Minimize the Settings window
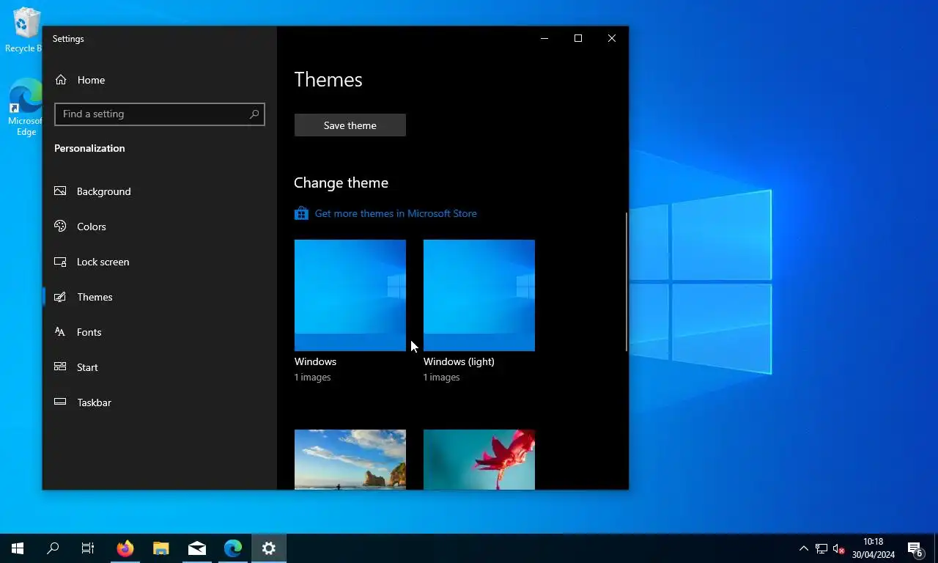The image size is (938, 563). pyautogui.click(x=544, y=38)
